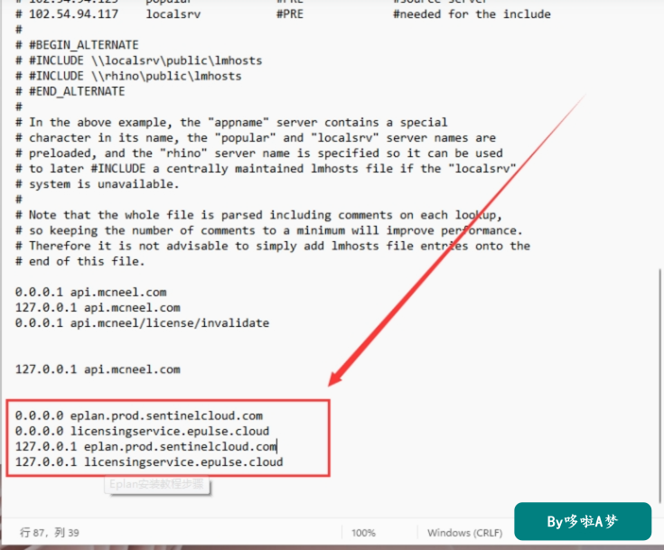This screenshot has height=550, width=664.
Task: Click the first 0.0.0.1 api.mcneel.com entry
Action: tap(90, 292)
